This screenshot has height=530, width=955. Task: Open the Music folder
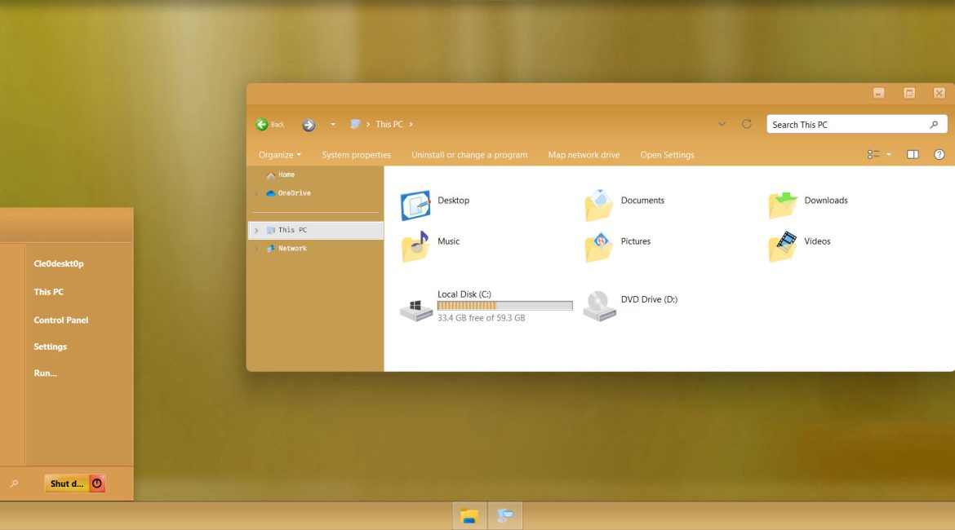click(x=415, y=246)
